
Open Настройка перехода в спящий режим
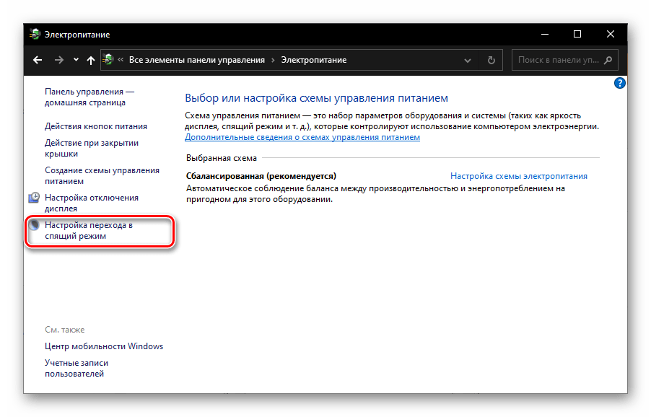[x=89, y=230]
